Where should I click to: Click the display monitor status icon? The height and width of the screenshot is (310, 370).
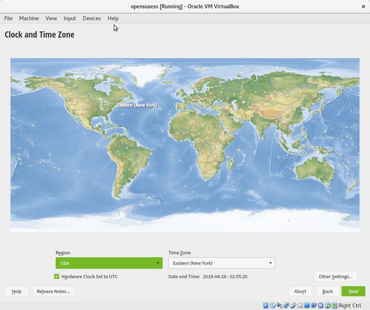click(x=307, y=306)
